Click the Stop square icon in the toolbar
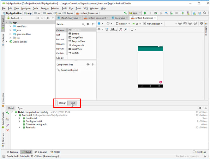210x159 pixels. (x=177, y=13)
